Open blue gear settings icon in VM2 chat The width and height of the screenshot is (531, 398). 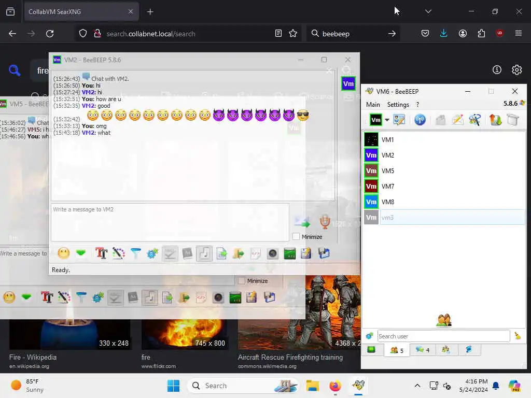152,253
